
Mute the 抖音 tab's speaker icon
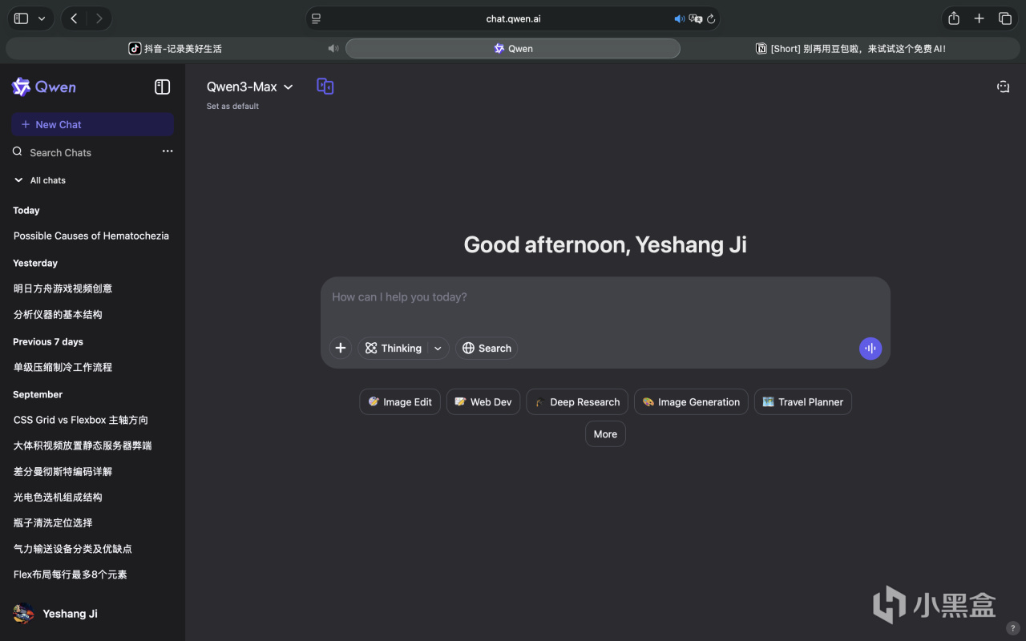[333, 49]
